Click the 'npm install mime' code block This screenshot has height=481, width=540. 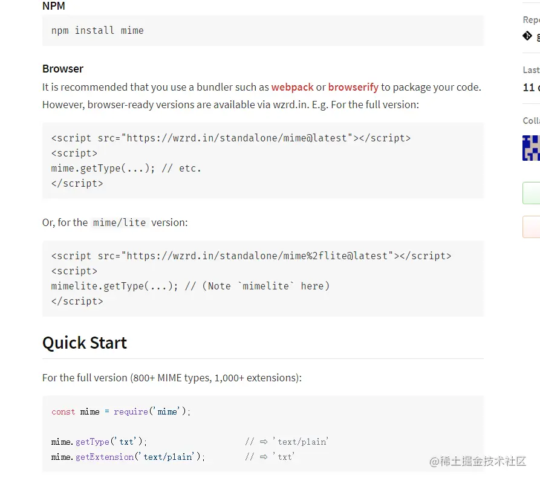[x=263, y=30]
